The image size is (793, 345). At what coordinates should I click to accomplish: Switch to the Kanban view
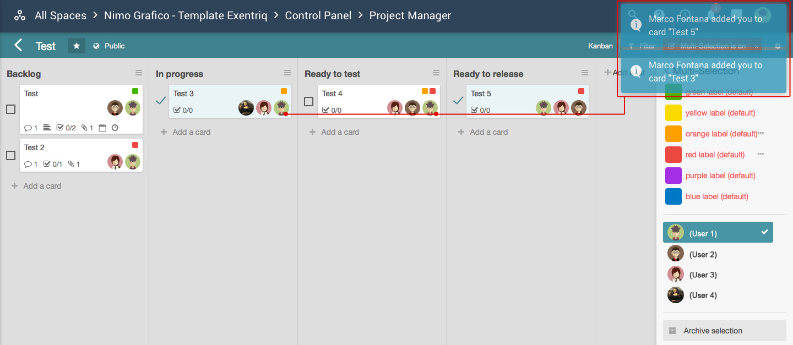pyautogui.click(x=600, y=46)
